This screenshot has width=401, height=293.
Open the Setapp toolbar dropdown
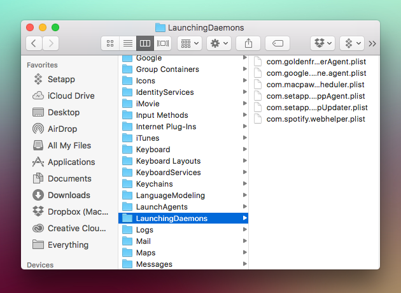point(352,43)
